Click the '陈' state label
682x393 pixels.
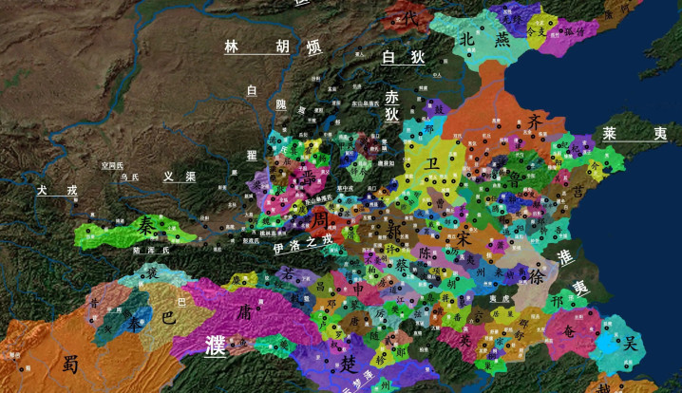(x=425, y=253)
